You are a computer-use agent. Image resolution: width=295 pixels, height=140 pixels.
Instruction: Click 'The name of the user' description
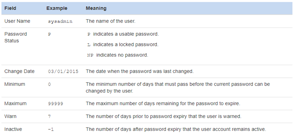[x=111, y=21]
